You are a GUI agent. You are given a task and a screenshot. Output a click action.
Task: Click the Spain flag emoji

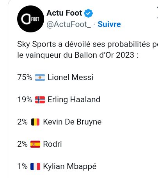tap(36, 144)
